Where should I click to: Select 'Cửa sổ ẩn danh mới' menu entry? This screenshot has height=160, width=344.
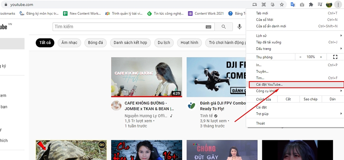click(295, 26)
